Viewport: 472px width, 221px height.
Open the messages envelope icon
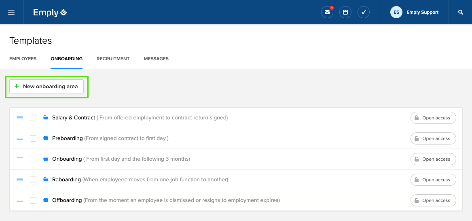pyautogui.click(x=327, y=12)
